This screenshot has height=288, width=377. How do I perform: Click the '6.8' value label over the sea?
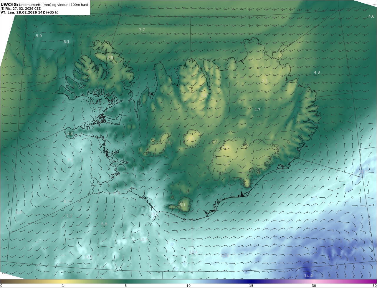click(x=104, y=224)
